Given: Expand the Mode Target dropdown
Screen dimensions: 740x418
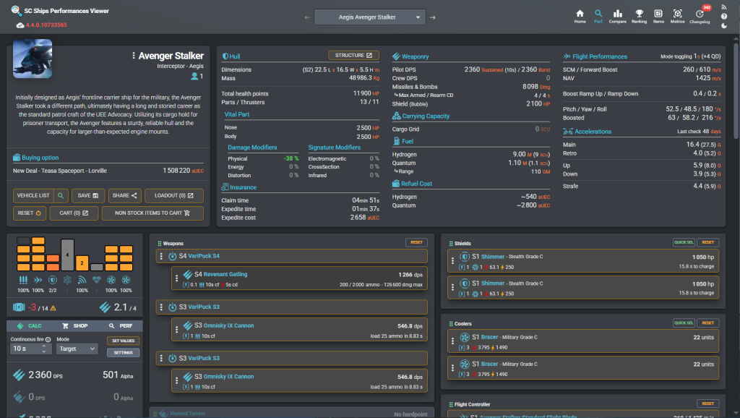Looking at the screenshot, I should click(77, 349).
